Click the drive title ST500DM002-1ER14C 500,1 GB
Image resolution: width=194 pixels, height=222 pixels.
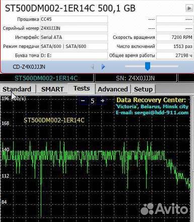pos(70,8)
